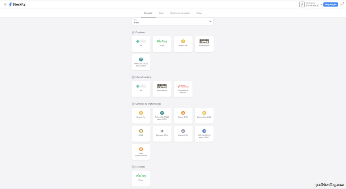Select PicPay under Populares
Screen dimensions: 346x189
coord(162,44)
